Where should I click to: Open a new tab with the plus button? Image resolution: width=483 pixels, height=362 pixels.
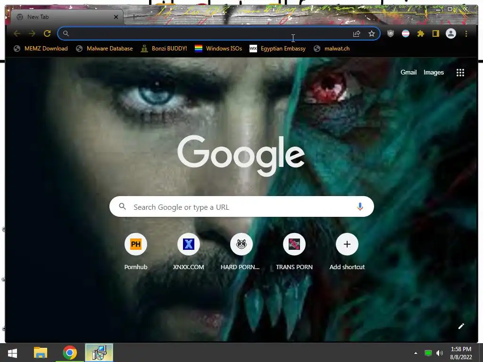pyautogui.click(x=133, y=17)
